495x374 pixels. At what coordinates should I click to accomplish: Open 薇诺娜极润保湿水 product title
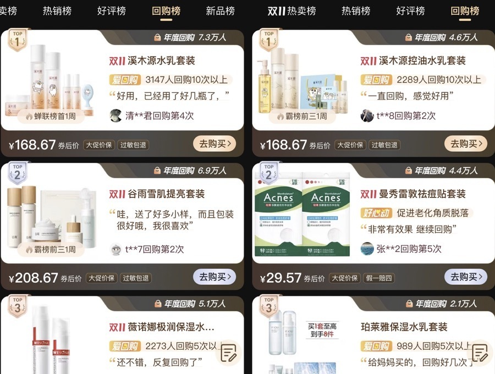tap(162, 327)
